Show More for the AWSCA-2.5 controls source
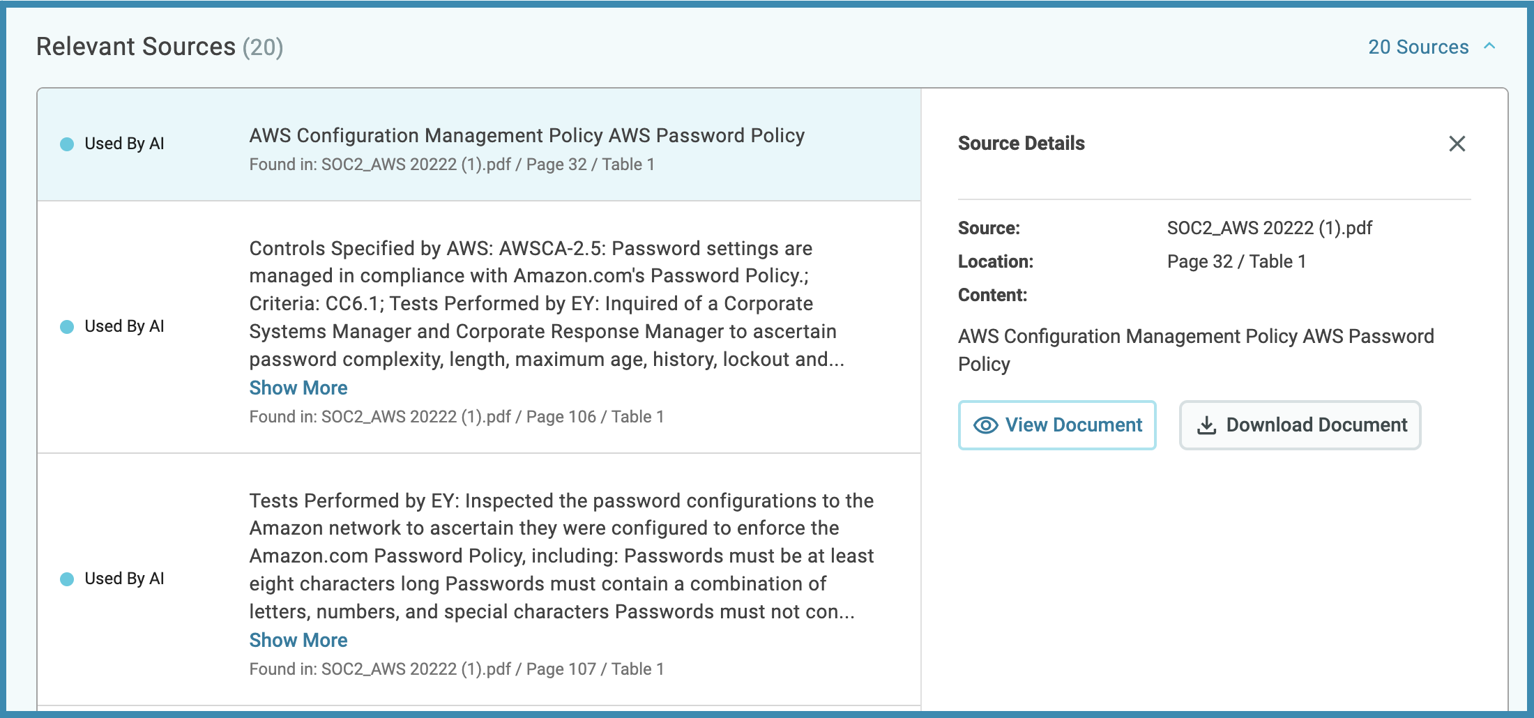 [298, 388]
